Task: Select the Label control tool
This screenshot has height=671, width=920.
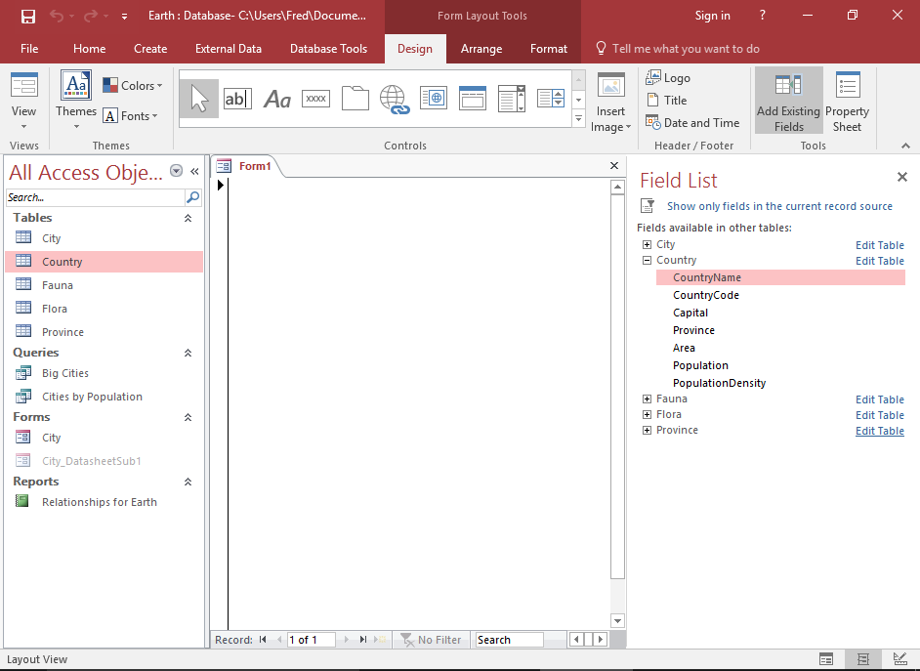Action: (x=276, y=98)
